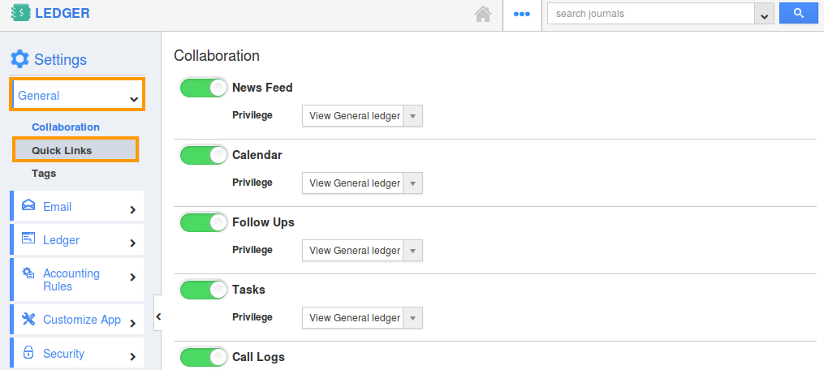Toggle the Tasks switch

204,290
